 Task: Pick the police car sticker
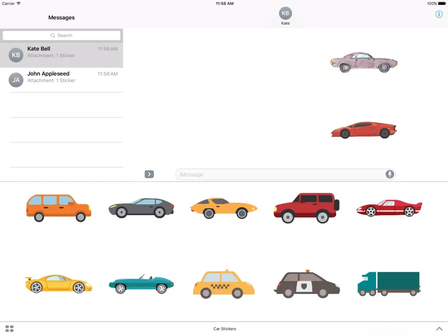click(307, 284)
